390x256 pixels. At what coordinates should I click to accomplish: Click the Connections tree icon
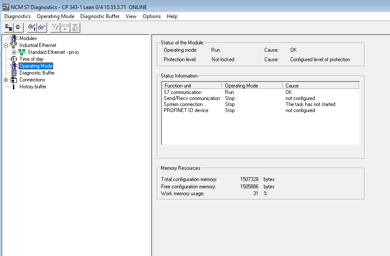click(x=14, y=80)
